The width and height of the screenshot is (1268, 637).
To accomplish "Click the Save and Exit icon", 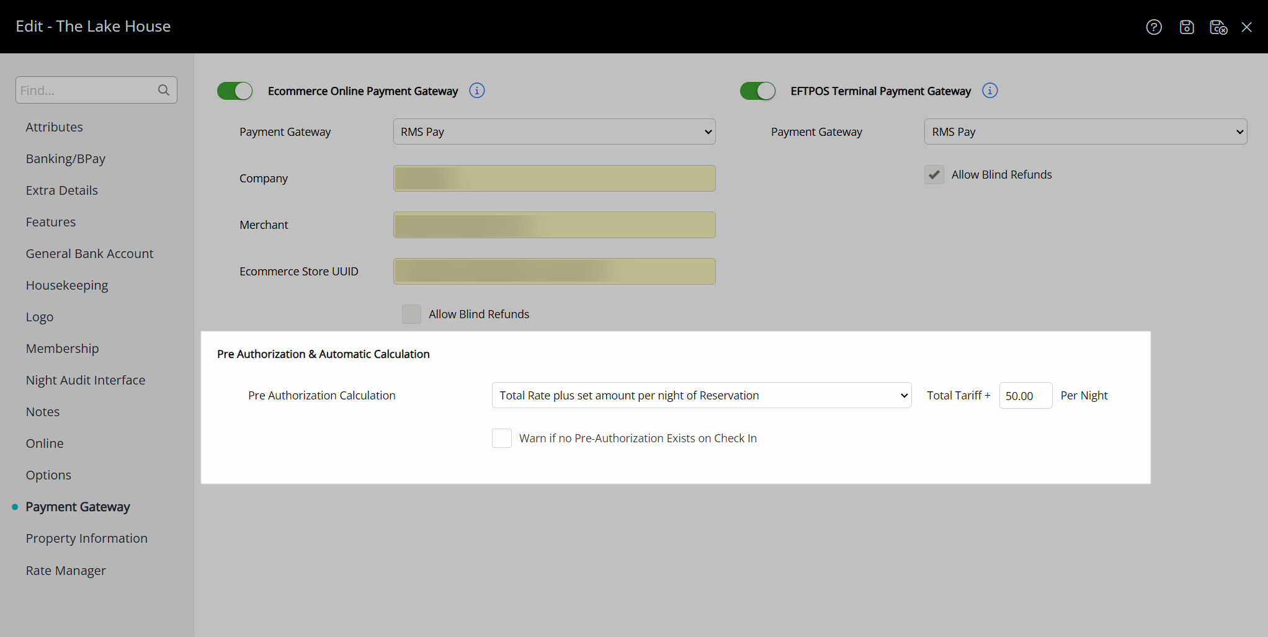I will pyautogui.click(x=1218, y=27).
